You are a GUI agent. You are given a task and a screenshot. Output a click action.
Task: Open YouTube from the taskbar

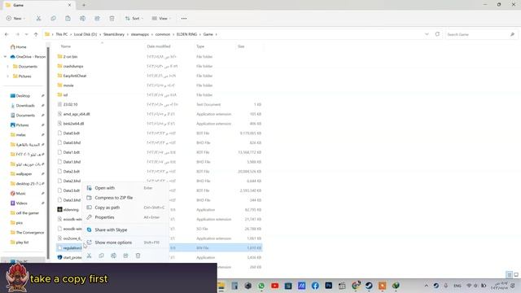click(x=275, y=286)
